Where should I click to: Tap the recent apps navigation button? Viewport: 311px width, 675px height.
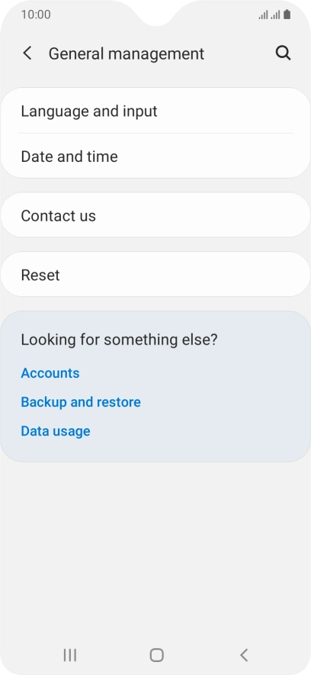tap(69, 655)
